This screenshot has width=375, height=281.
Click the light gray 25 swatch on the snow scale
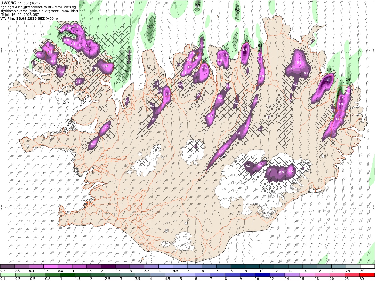coord(353,266)
